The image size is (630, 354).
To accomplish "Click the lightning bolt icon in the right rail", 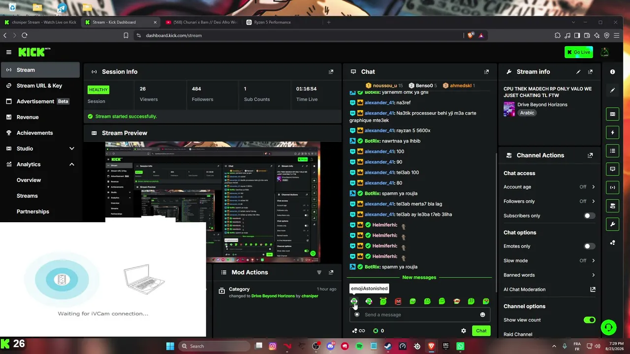I will (x=612, y=133).
